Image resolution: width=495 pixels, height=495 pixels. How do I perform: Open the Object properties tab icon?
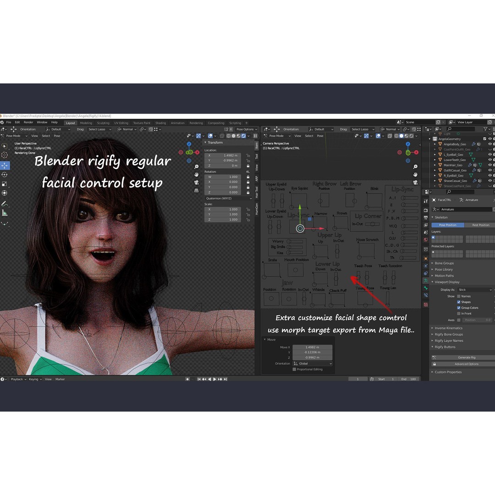click(426, 258)
